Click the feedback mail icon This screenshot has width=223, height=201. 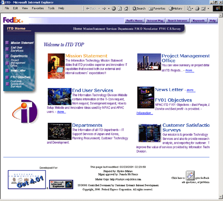[x=190, y=176]
